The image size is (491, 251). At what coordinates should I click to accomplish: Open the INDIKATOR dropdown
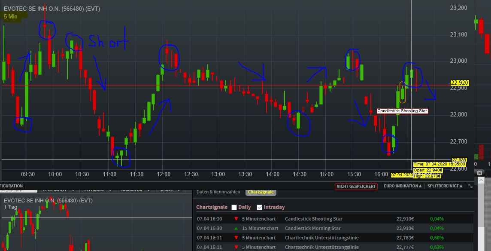coord(135,190)
